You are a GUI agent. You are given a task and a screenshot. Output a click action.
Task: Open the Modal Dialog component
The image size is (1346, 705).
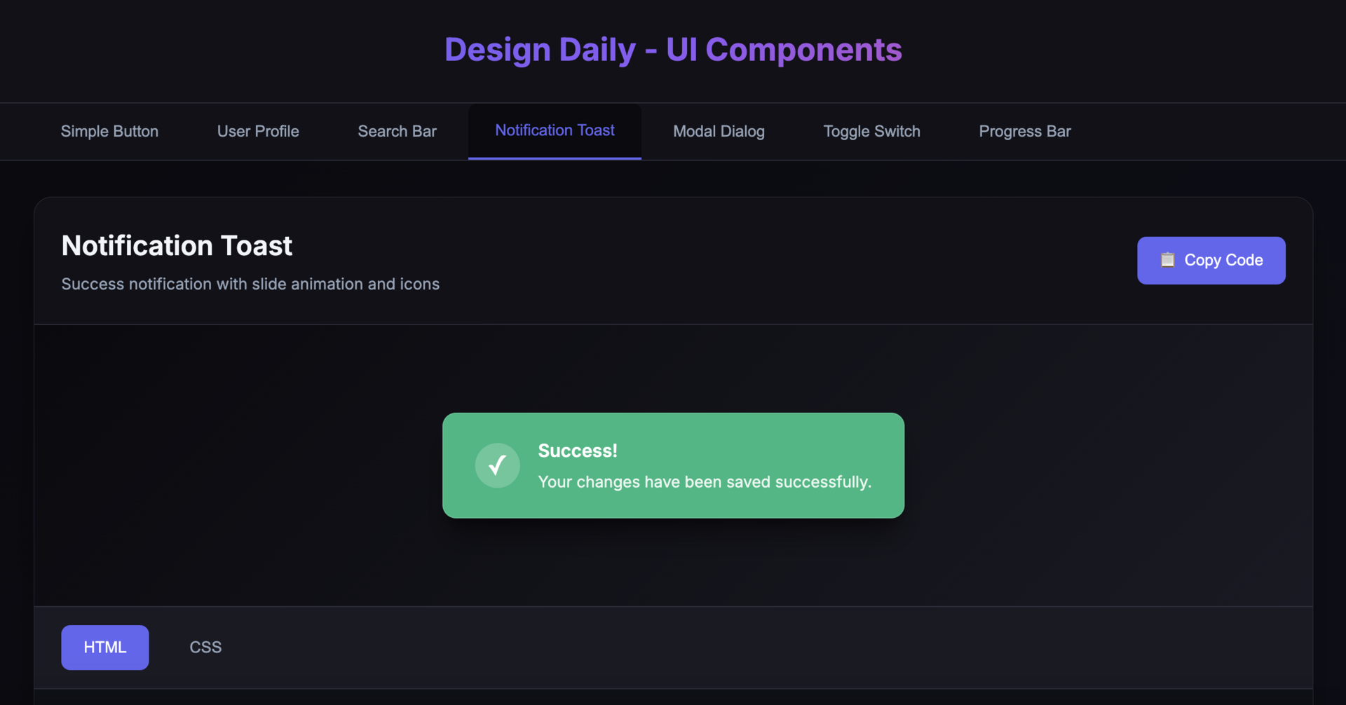click(719, 131)
